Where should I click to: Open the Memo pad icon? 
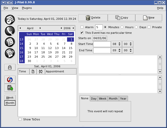click(x=10, y=53)
